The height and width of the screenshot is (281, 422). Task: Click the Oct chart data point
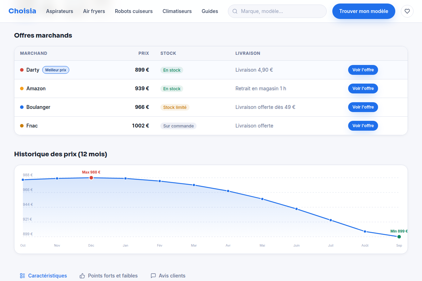tap(23, 180)
